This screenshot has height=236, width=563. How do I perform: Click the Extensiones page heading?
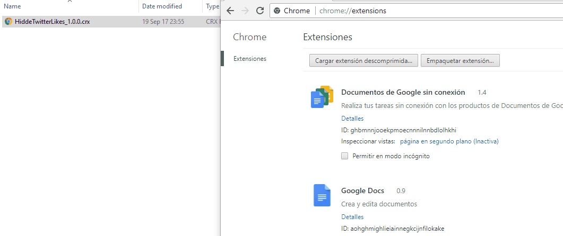click(328, 37)
